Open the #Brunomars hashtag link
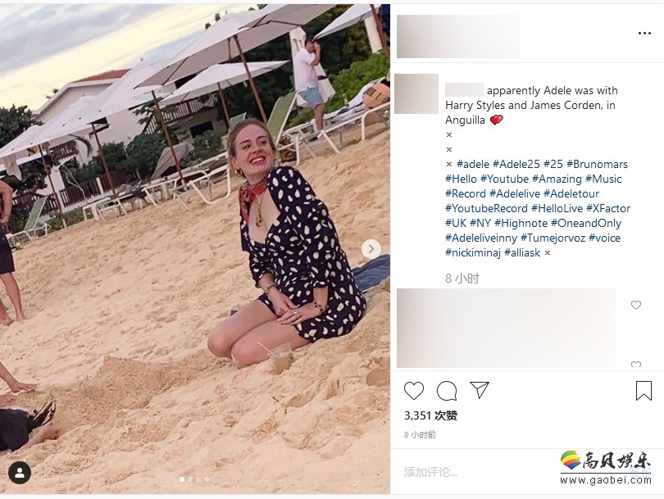Image resolution: width=664 pixels, height=499 pixels. pos(597,164)
